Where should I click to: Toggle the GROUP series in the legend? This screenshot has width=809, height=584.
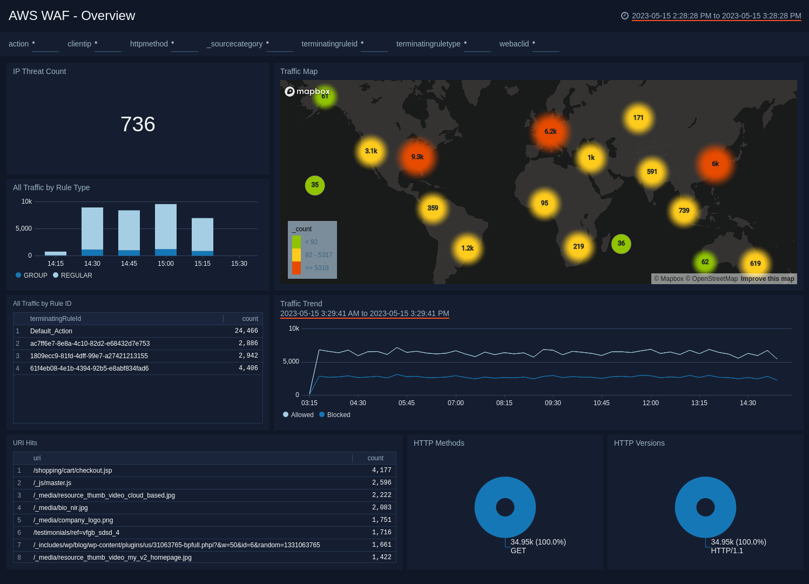[31, 276]
